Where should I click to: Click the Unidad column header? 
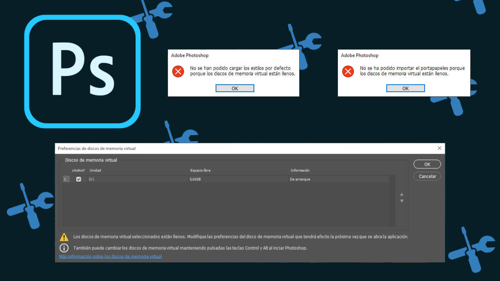[95, 171]
